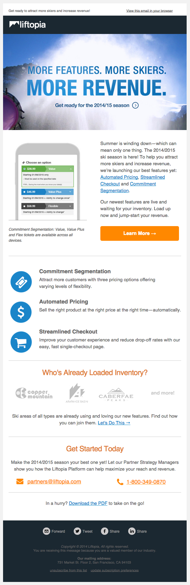Click the Copper Mountain logo thumbnail
Image resolution: width=190 pixels, height=585 pixels.
(x=34, y=393)
